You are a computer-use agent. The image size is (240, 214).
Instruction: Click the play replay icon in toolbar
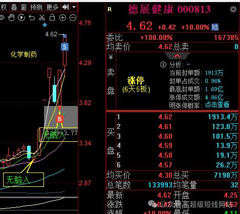pos(21,17)
